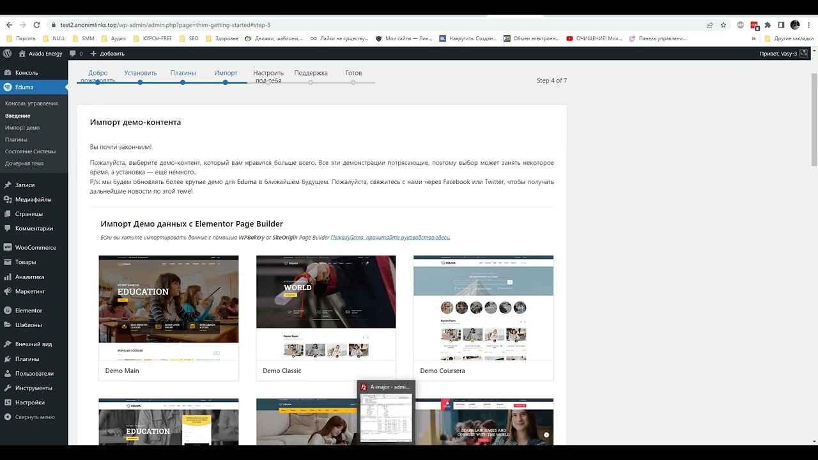This screenshot has width=818, height=460.
Task: Bookmark this page with the star icon
Action: coord(723,25)
